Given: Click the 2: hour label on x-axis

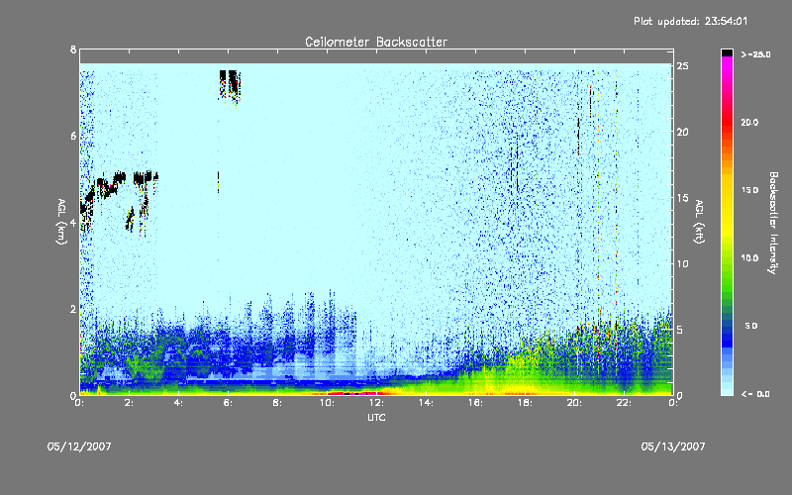Looking at the screenshot, I should (x=129, y=403).
